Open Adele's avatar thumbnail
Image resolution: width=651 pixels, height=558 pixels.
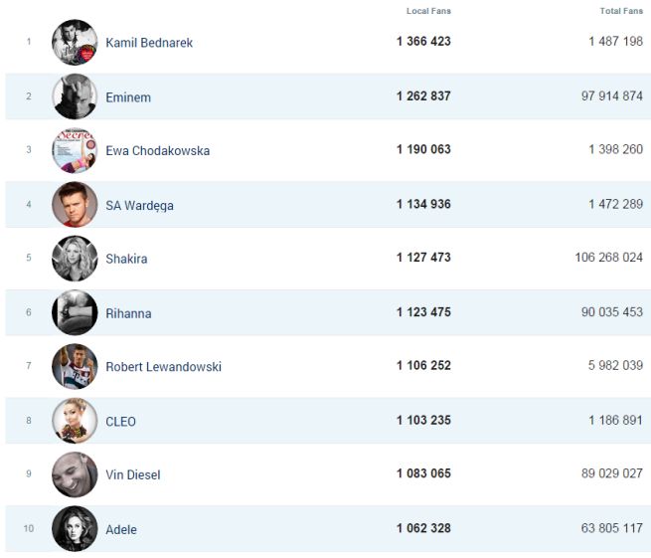tap(75, 528)
